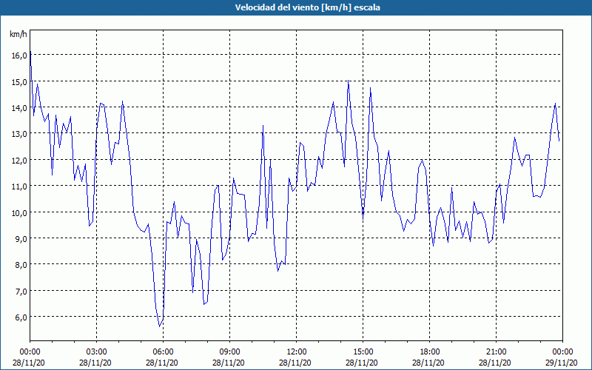Image resolution: width=592 pixels, height=370 pixels.
Task: Click the '14,0' y-axis label
Action: pos(19,108)
